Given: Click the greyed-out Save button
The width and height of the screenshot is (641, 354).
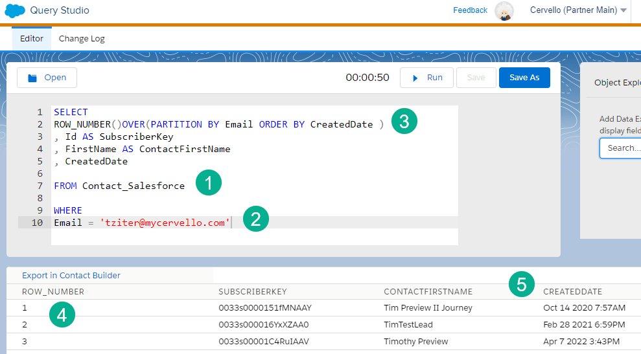Looking at the screenshot, I should coord(476,78).
